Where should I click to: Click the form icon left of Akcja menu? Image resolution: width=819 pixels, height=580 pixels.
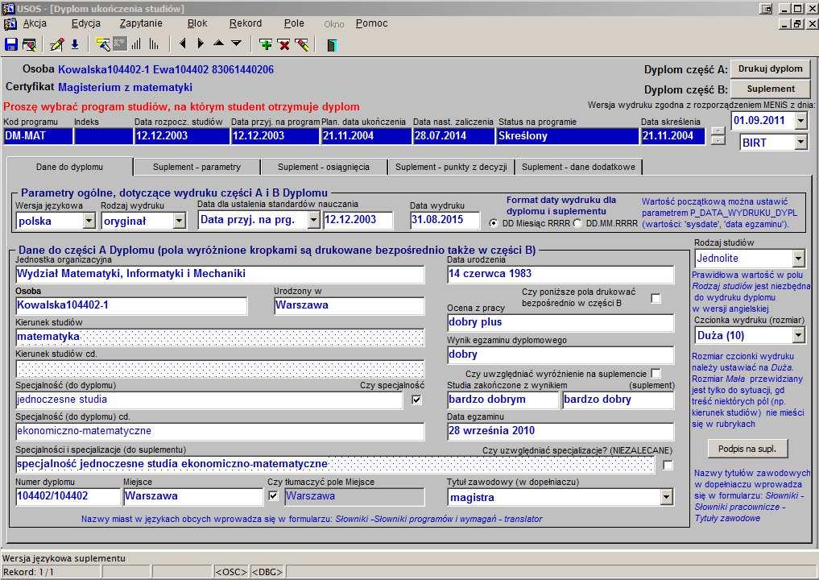(10, 24)
